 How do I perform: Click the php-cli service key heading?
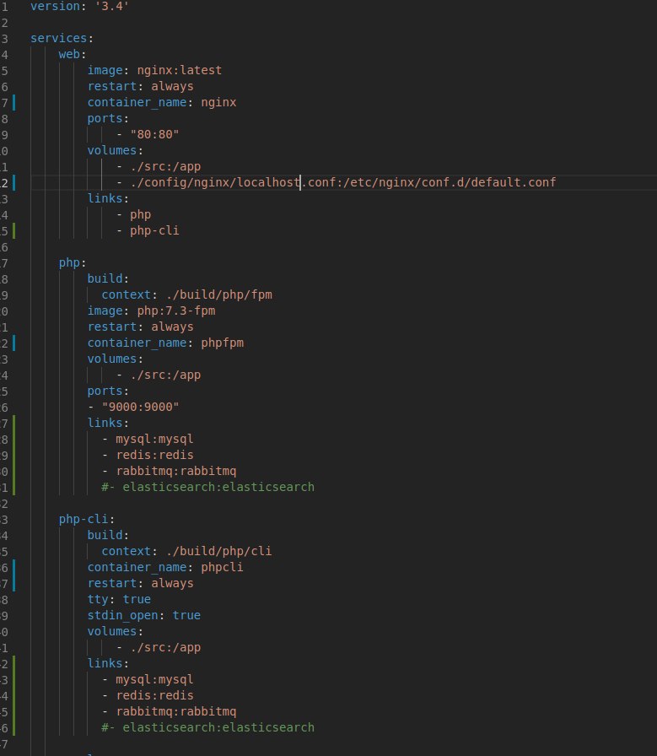[83, 519]
